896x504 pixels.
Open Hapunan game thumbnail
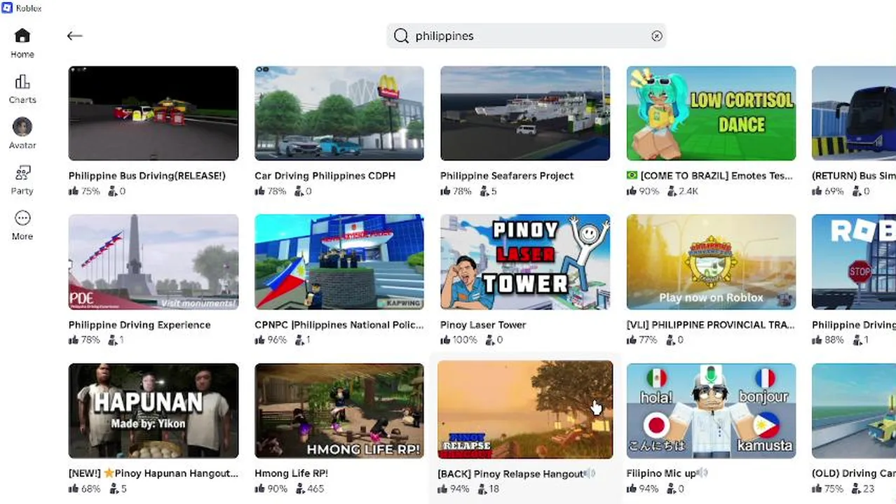(x=154, y=411)
